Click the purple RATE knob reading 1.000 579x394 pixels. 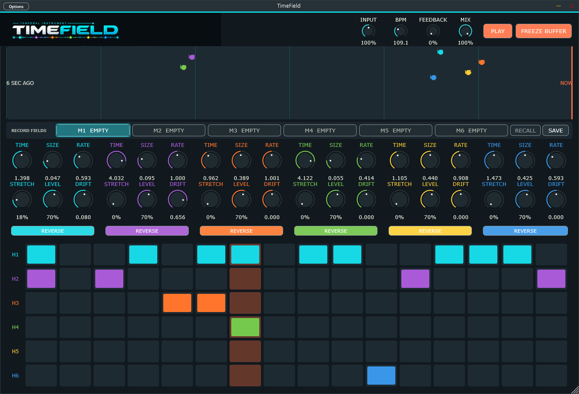[178, 160]
